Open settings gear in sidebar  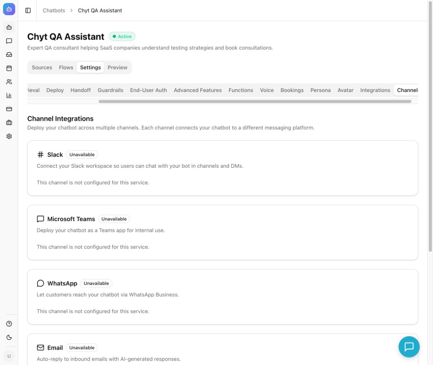tap(9, 136)
